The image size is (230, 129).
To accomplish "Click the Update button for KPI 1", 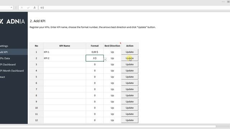I will pyautogui.click(x=130, y=52).
